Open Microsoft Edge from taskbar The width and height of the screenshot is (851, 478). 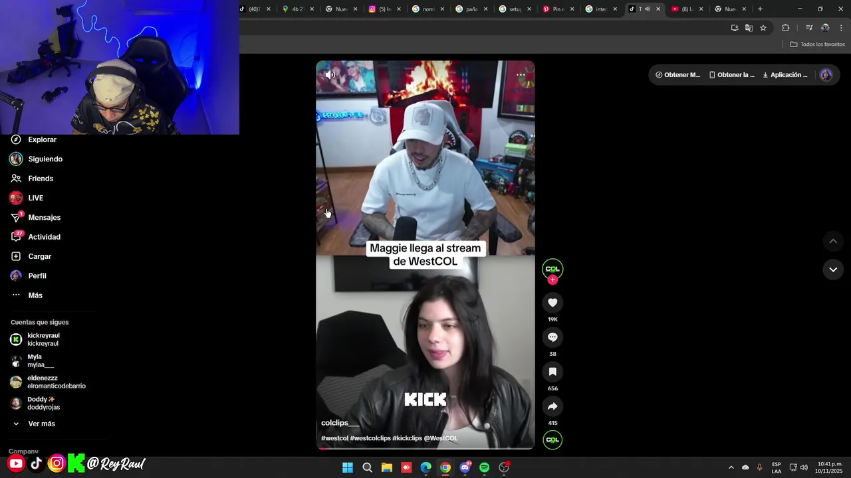pyautogui.click(x=426, y=468)
